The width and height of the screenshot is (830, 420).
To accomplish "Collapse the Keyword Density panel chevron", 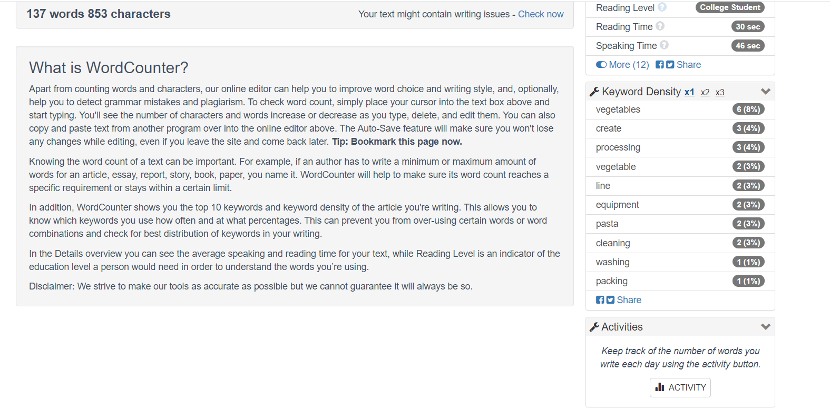I will [766, 92].
